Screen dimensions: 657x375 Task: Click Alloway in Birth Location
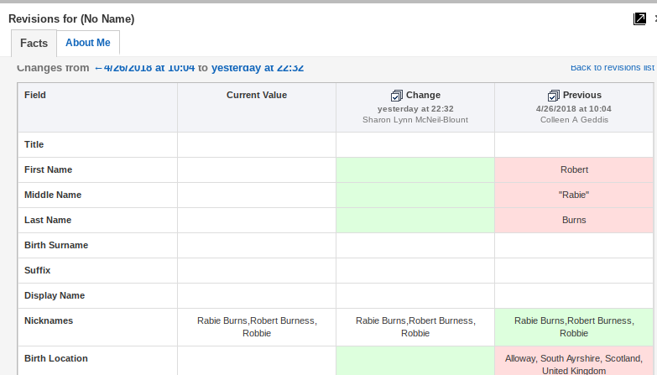point(519,358)
